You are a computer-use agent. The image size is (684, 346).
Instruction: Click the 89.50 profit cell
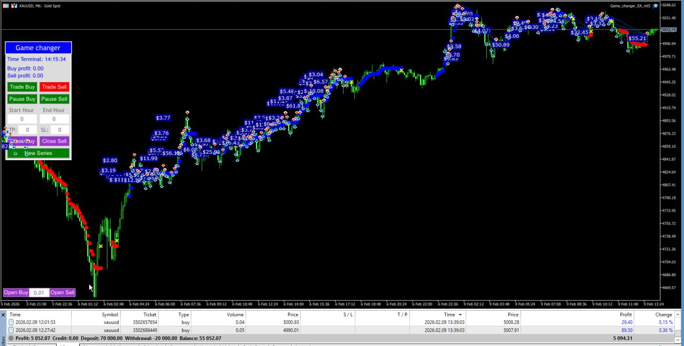tap(627, 330)
